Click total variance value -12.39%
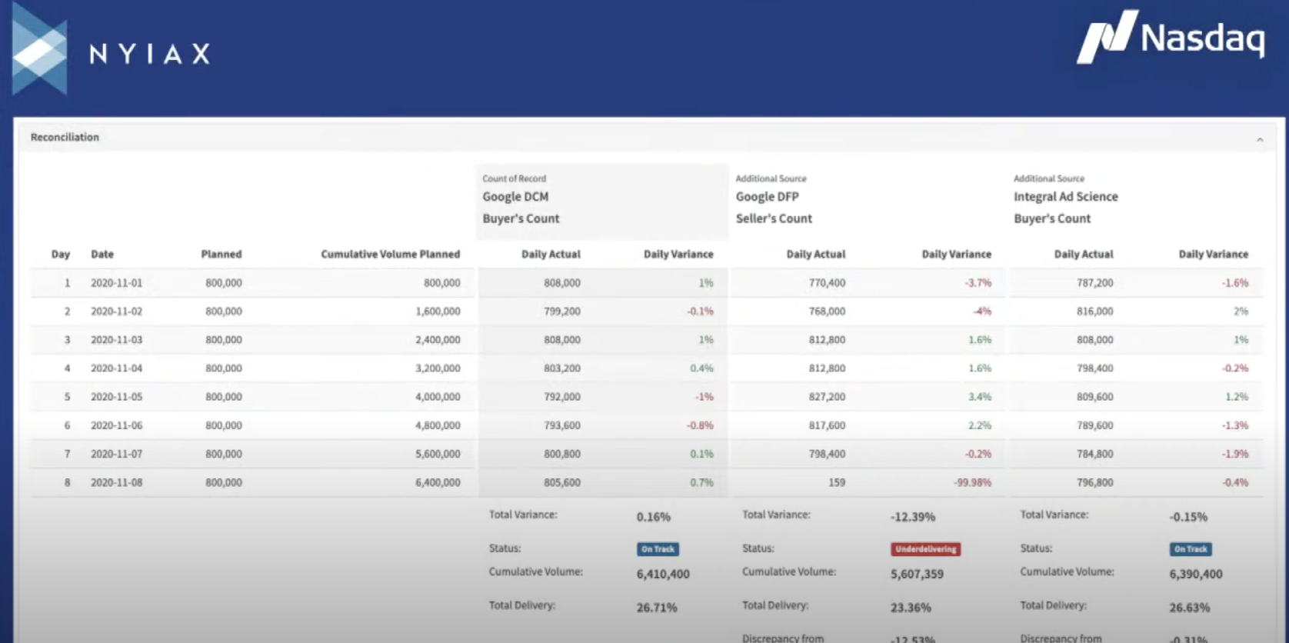 pyautogui.click(x=913, y=517)
